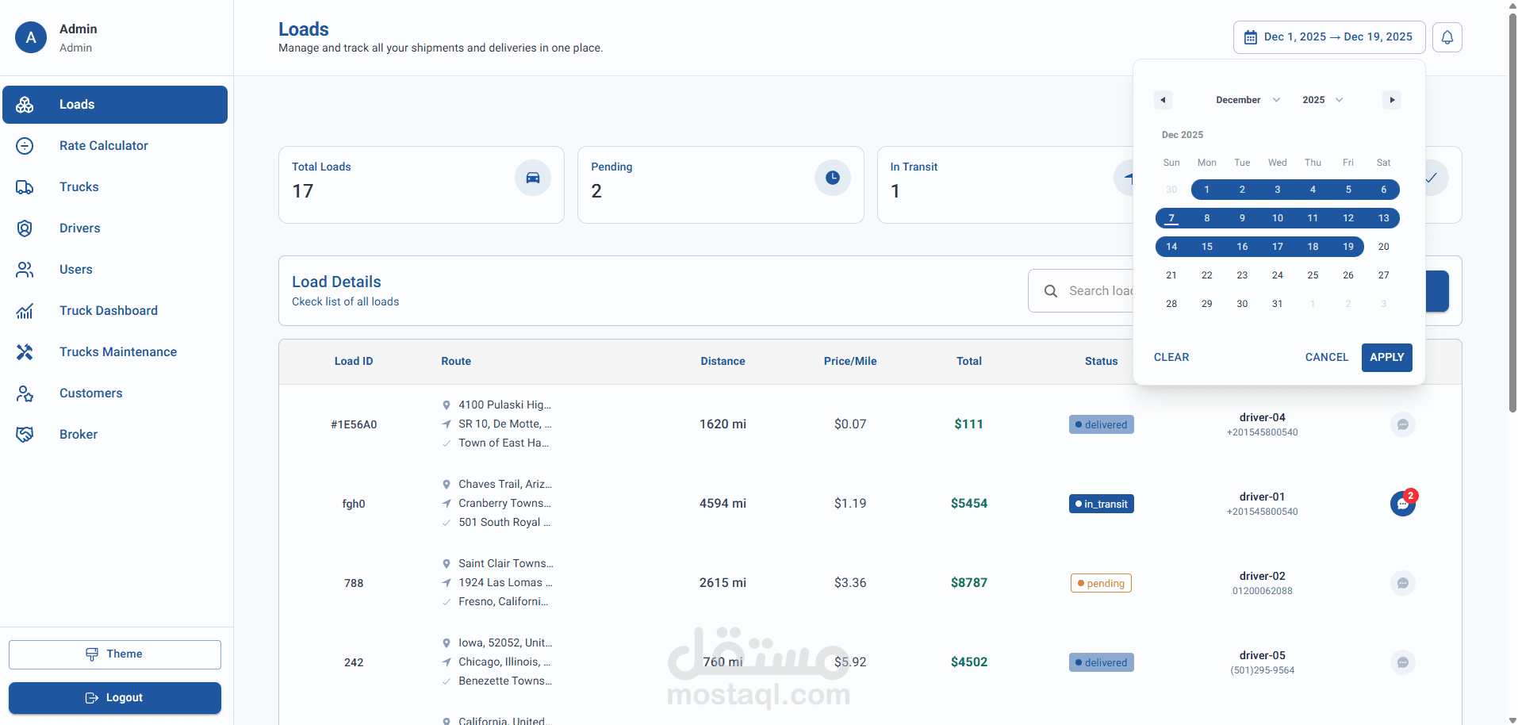Click load ID fgh0
The image size is (1518, 725).
[x=354, y=504]
